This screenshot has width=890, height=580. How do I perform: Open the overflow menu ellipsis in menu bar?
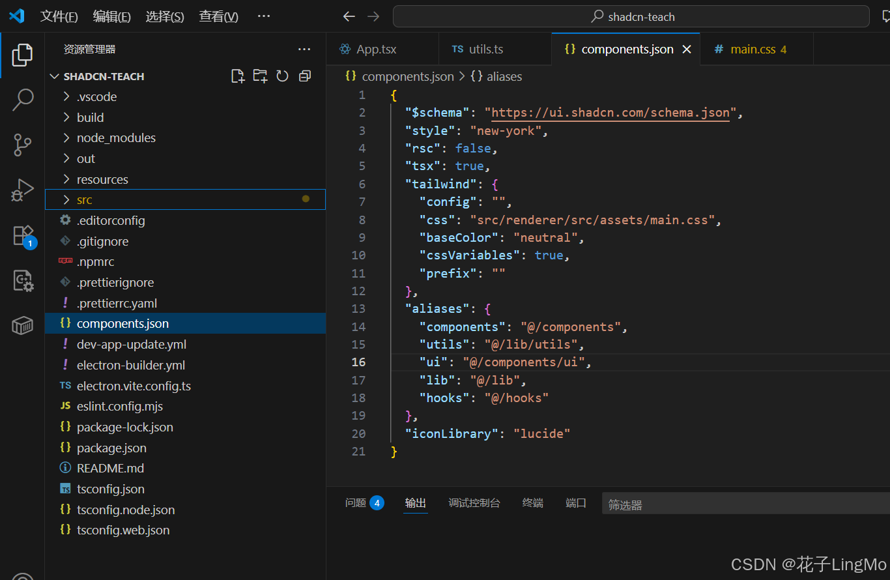263,16
